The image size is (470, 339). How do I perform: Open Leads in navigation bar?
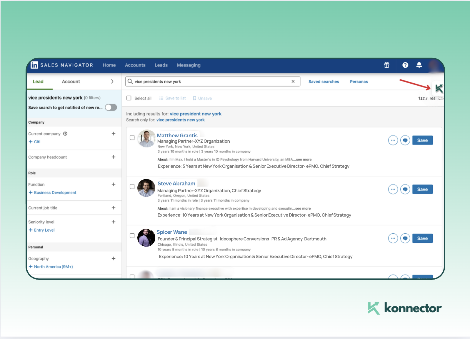pyautogui.click(x=161, y=65)
